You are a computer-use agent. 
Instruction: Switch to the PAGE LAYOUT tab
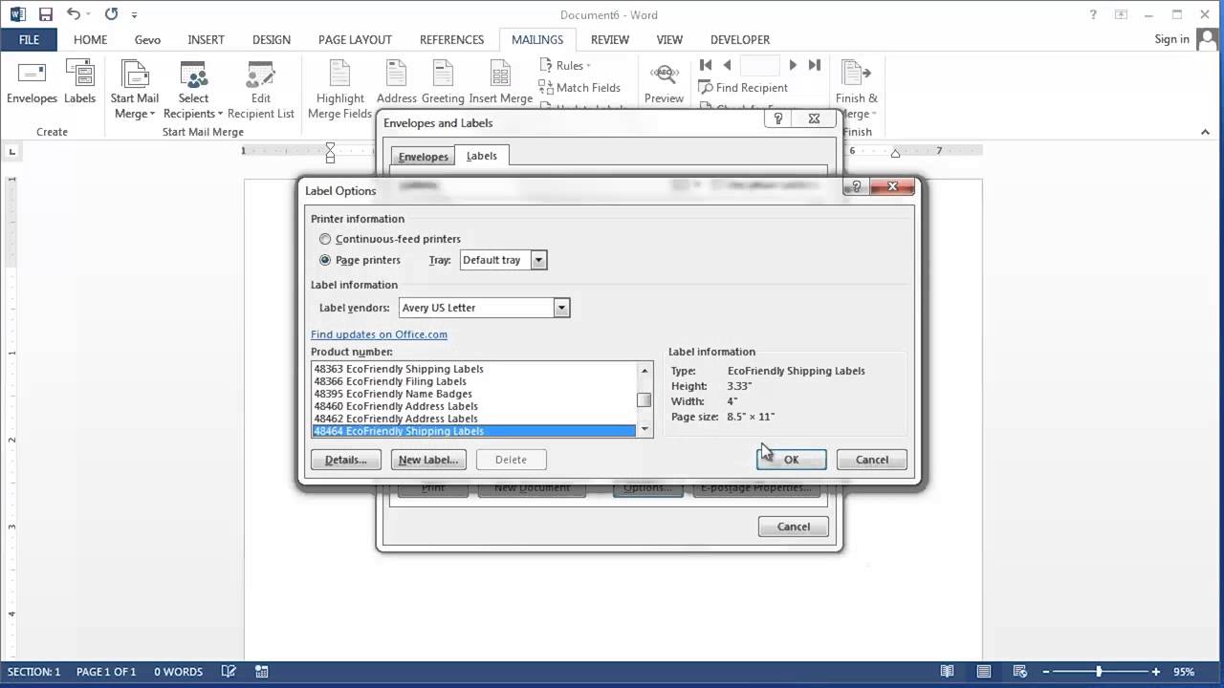pyautogui.click(x=355, y=39)
